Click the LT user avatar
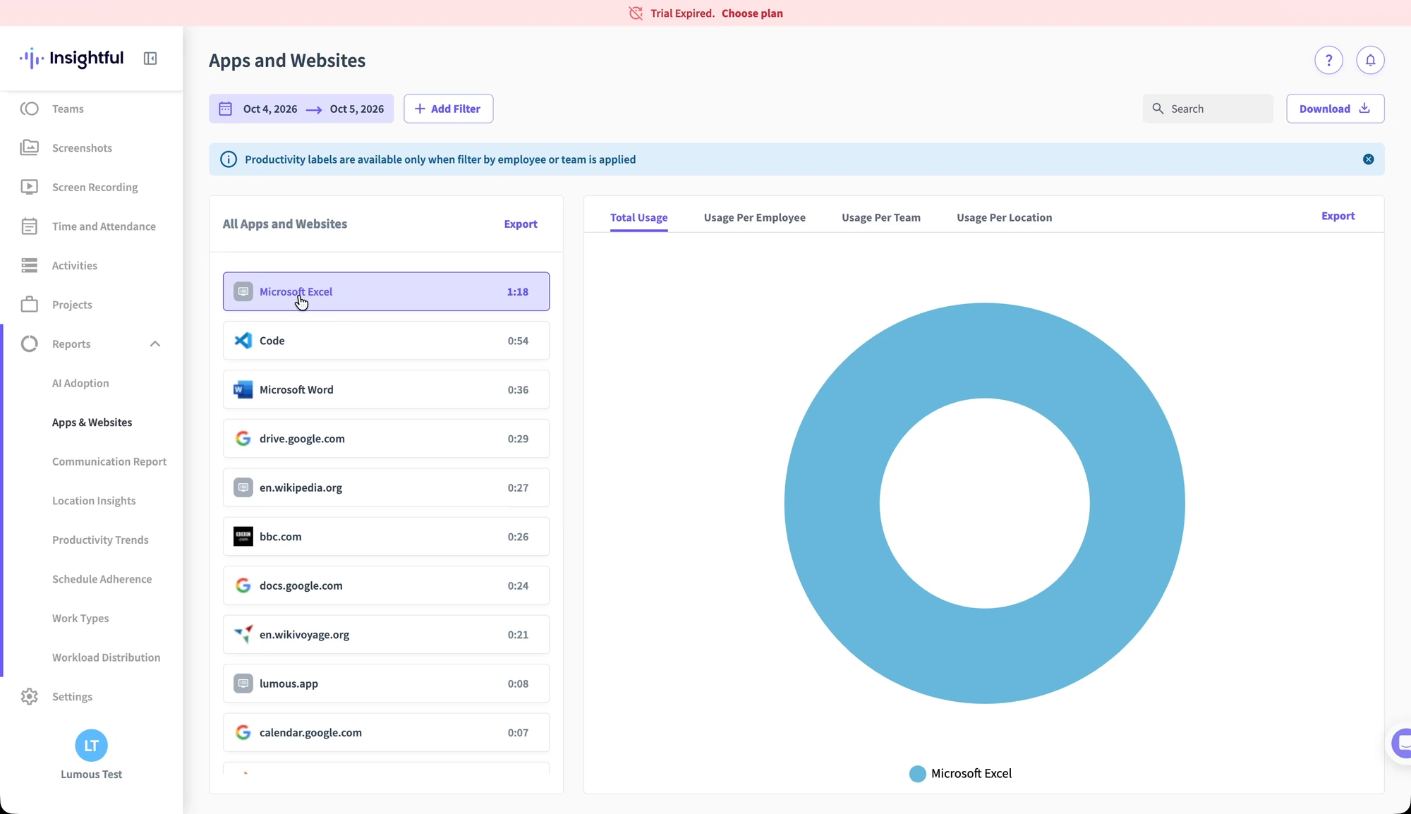Image resolution: width=1411 pixels, height=814 pixels. coord(91,746)
